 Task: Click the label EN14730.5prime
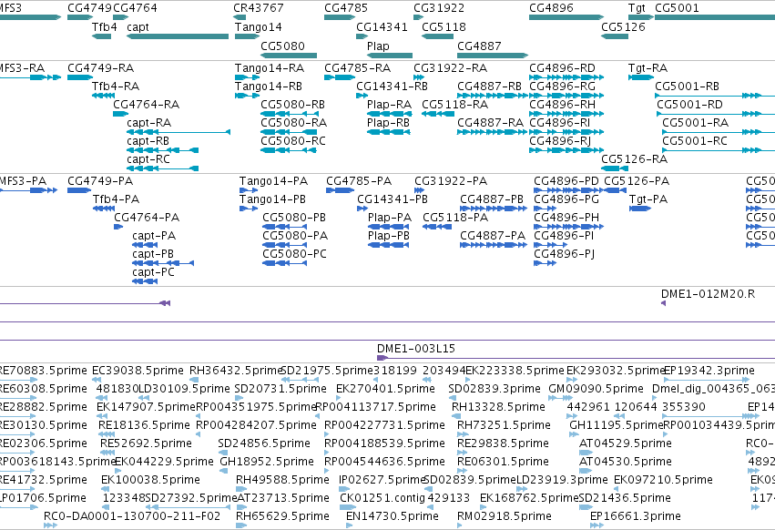pyautogui.click(x=392, y=516)
